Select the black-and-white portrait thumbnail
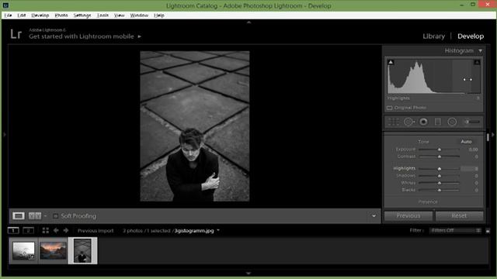 coord(82,251)
